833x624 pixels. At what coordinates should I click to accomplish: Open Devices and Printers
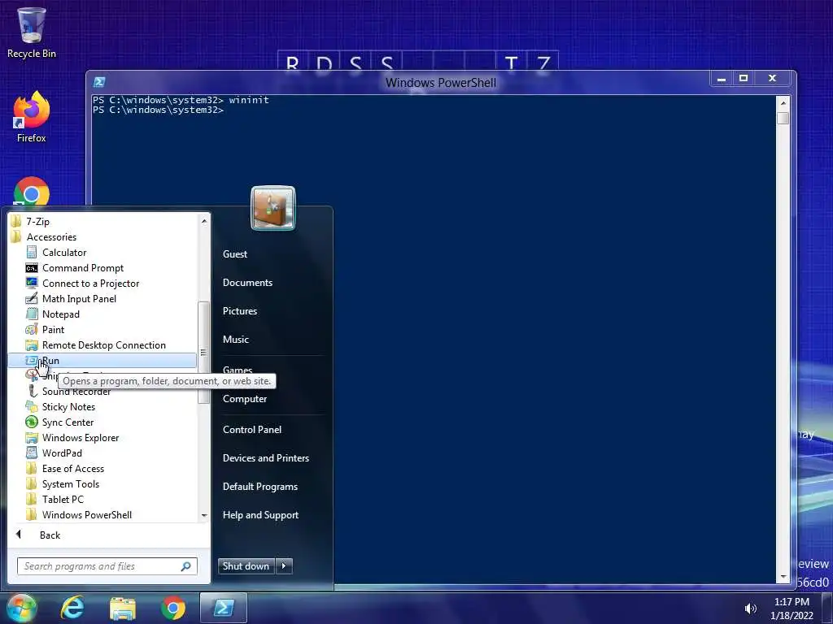(266, 458)
